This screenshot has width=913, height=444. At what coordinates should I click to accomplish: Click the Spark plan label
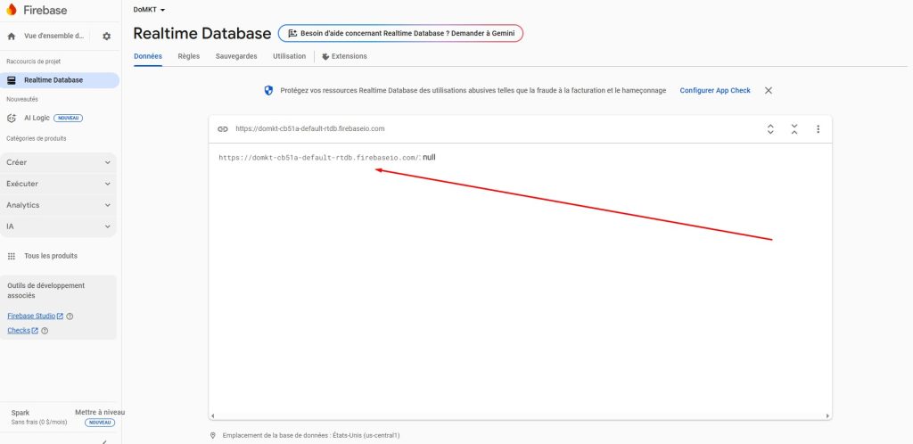[21, 413]
